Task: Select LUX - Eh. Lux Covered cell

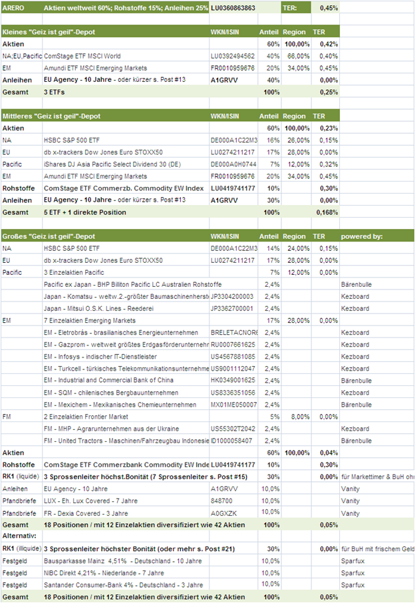Action: click(x=126, y=501)
